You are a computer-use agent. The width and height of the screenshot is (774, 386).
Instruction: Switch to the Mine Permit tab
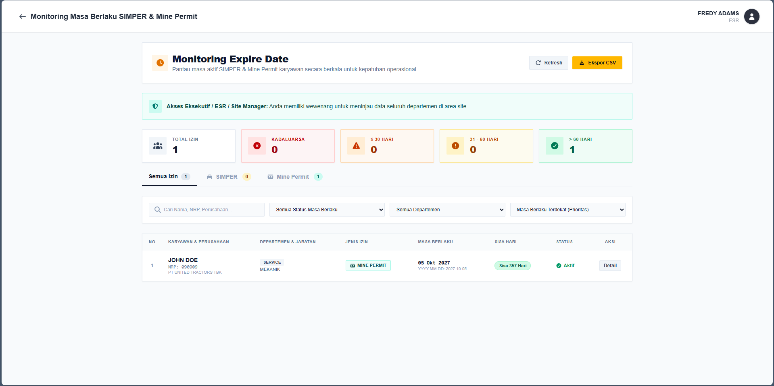click(295, 177)
